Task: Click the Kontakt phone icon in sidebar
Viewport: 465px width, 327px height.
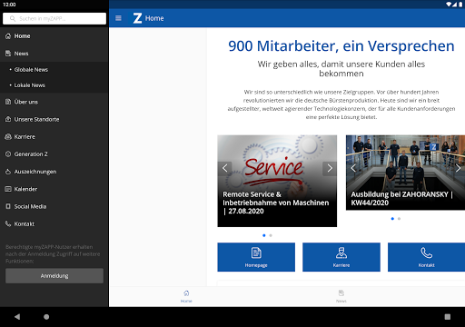Action: pos(8,223)
